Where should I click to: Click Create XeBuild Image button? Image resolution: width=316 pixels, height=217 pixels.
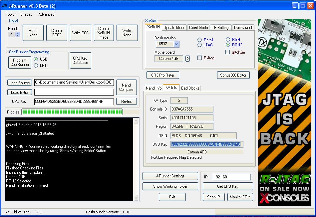click(104, 33)
